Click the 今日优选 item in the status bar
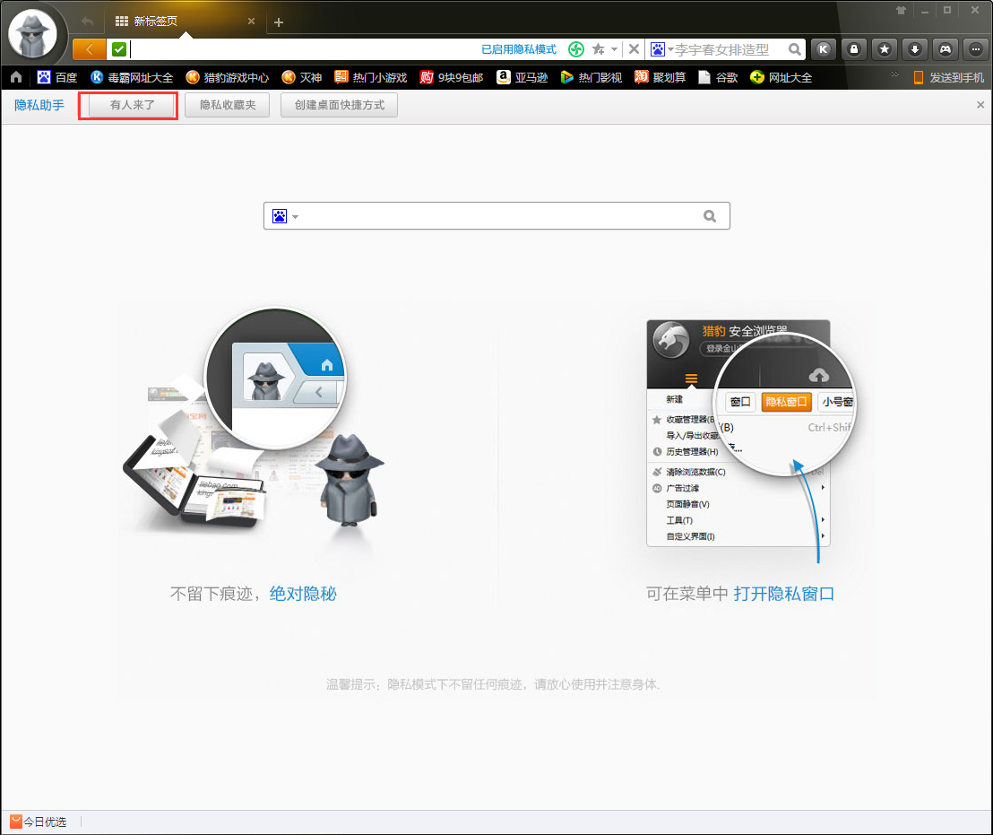This screenshot has width=993, height=835. tap(38, 821)
